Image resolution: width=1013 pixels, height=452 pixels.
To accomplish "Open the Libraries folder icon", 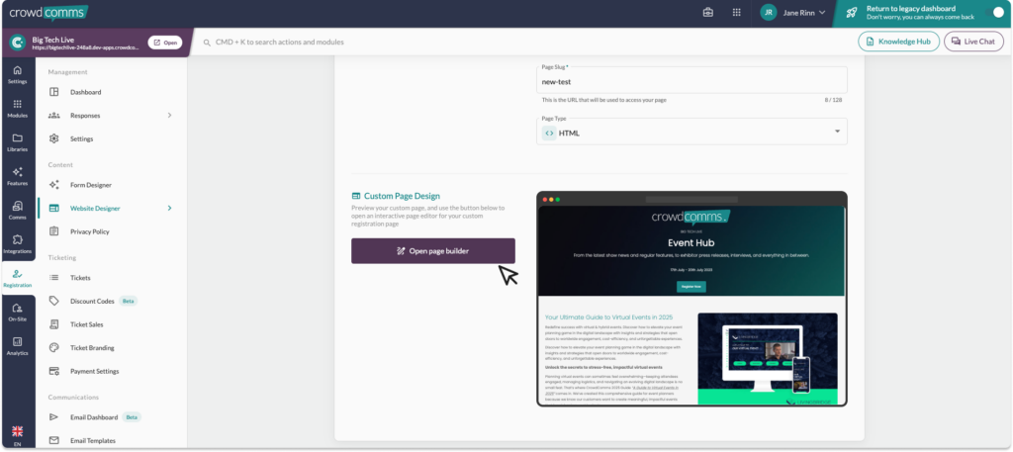I will pyautogui.click(x=18, y=141).
